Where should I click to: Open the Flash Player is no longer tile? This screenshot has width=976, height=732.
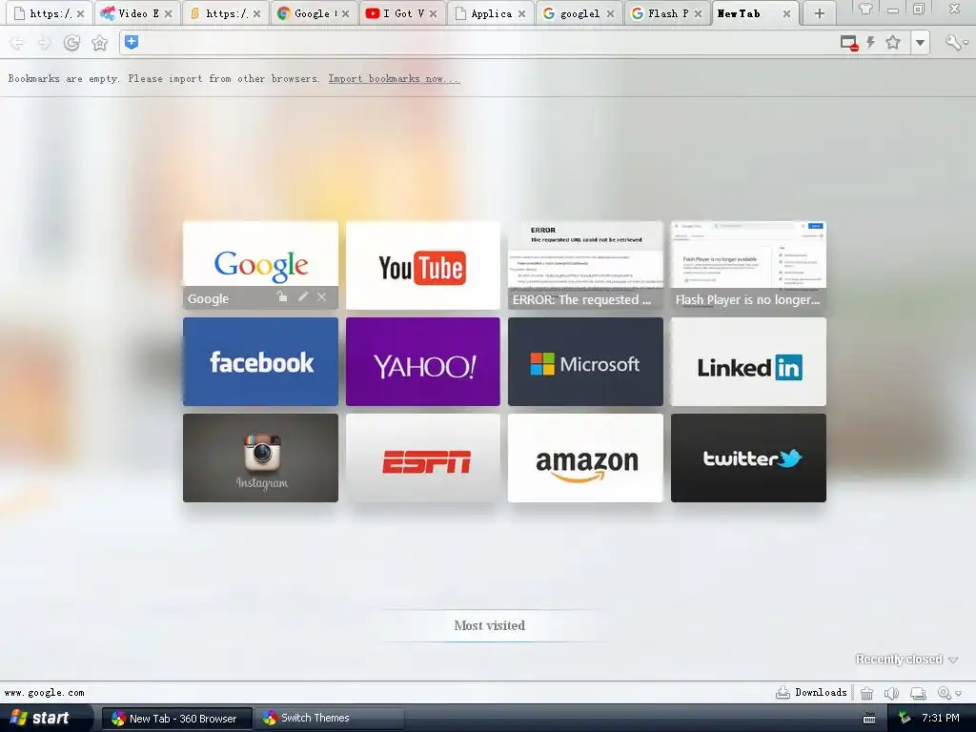pyautogui.click(x=748, y=265)
